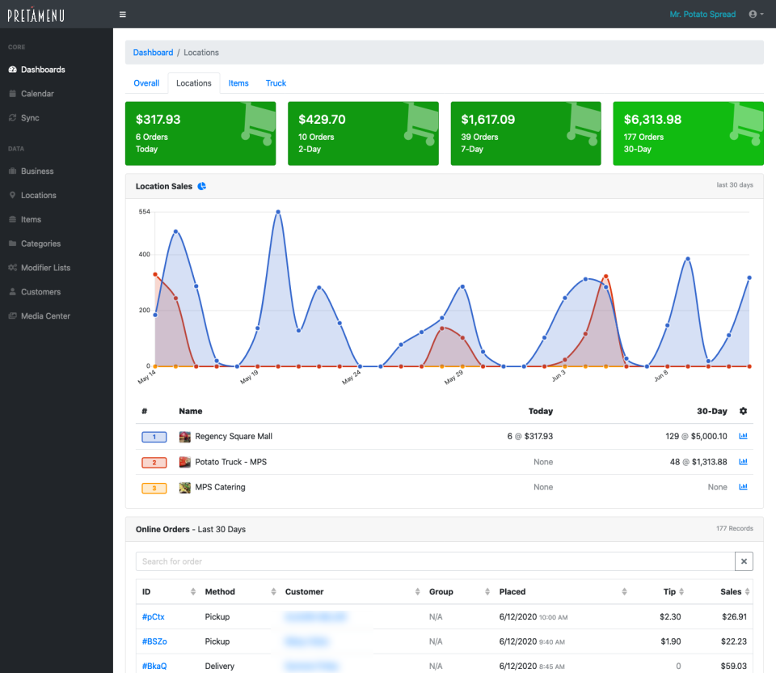
Task: Click the $317.93 Today sales card
Action: click(200, 133)
